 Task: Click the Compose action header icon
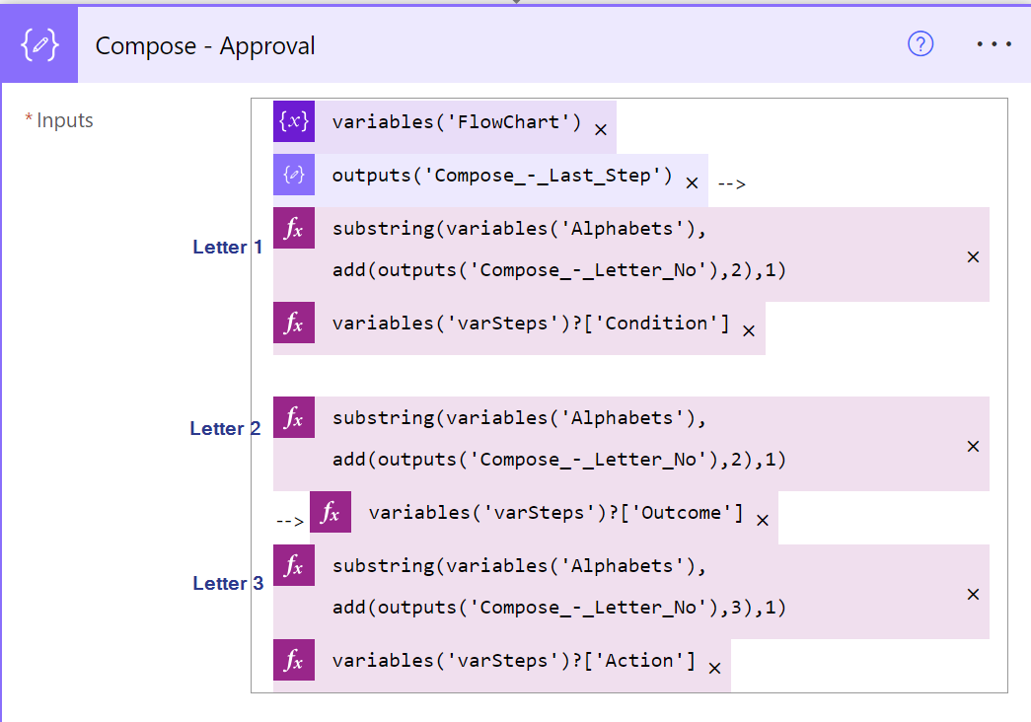tap(38, 43)
